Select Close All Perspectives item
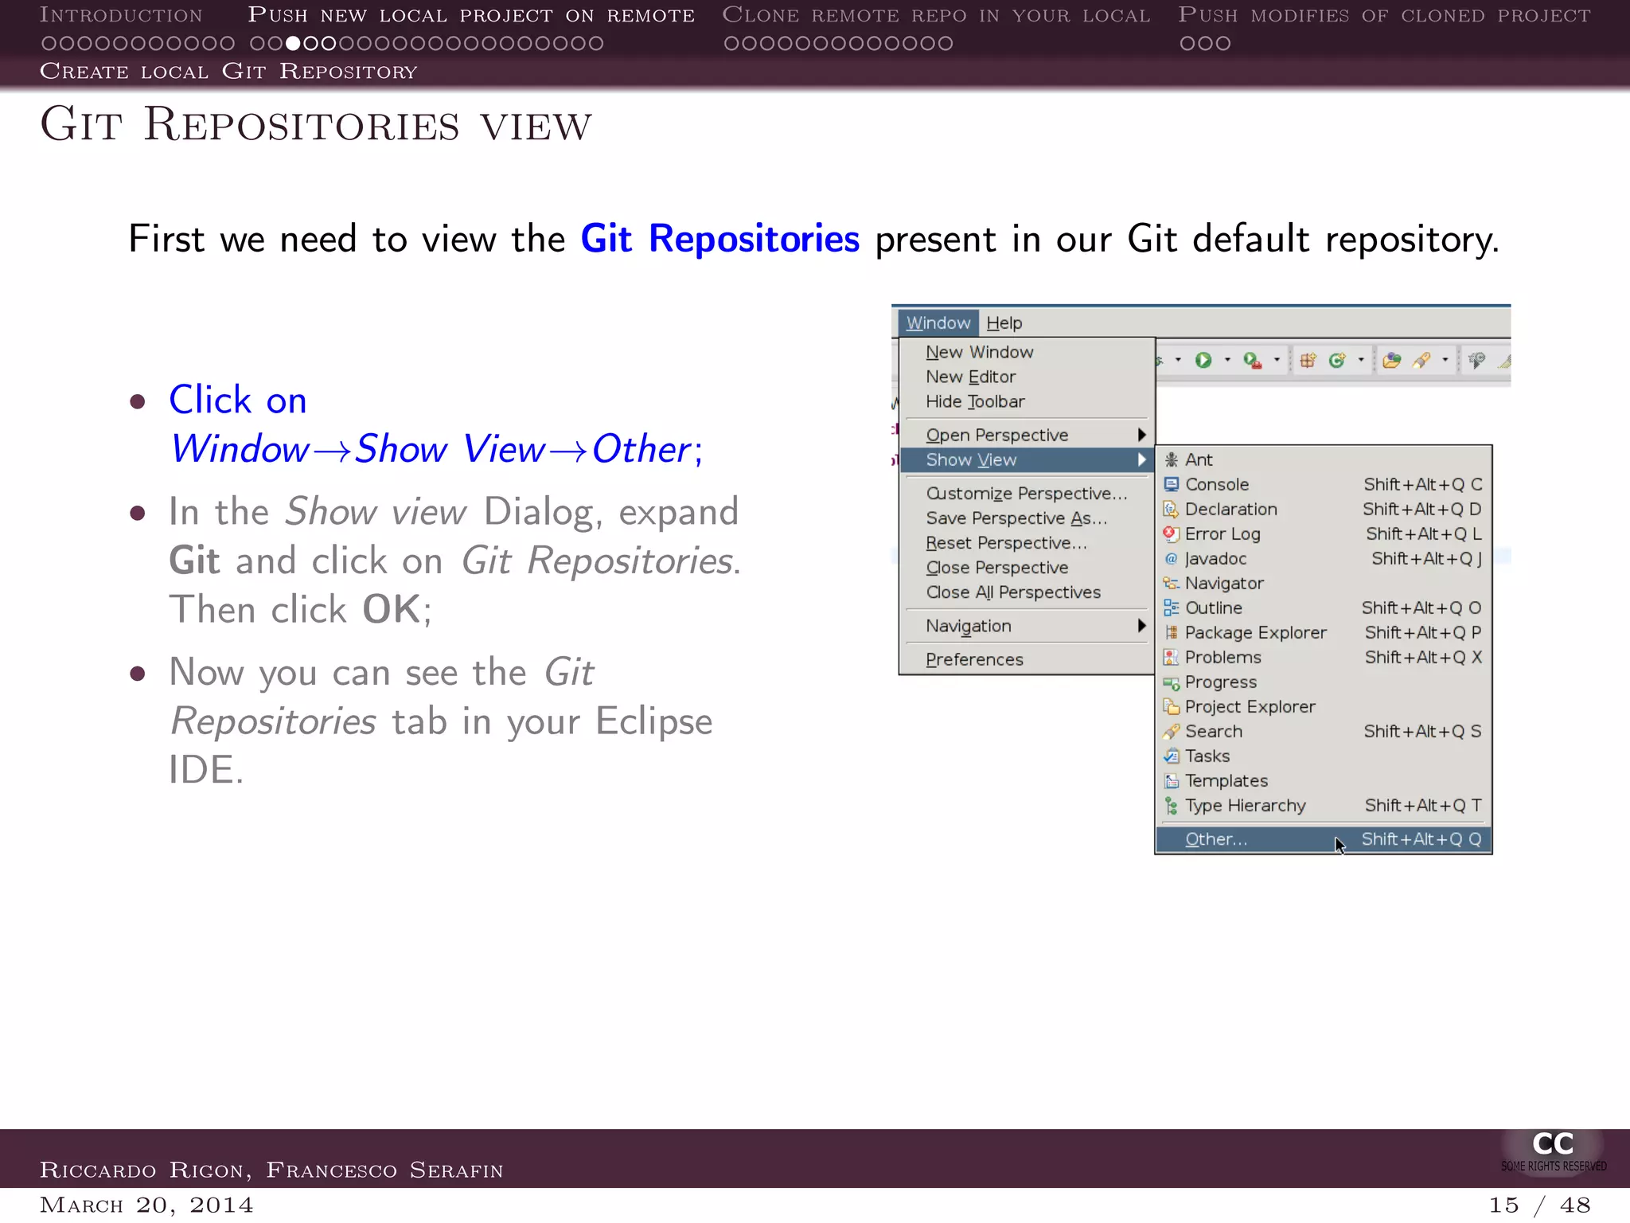Screen dimensions: 1630x1223 (1027, 592)
